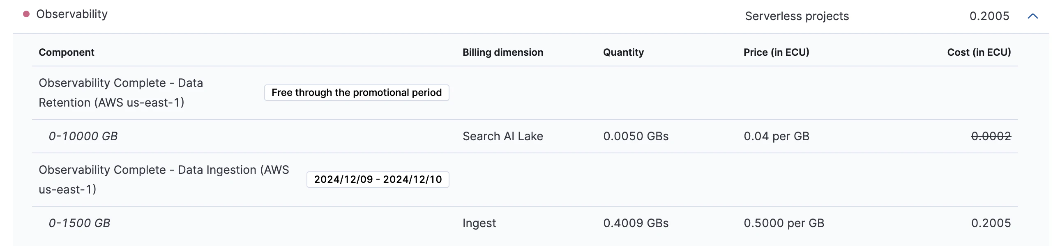The width and height of the screenshot is (1060, 246).
Task: Click the Billing dimension column header
Action: (503, 52)
